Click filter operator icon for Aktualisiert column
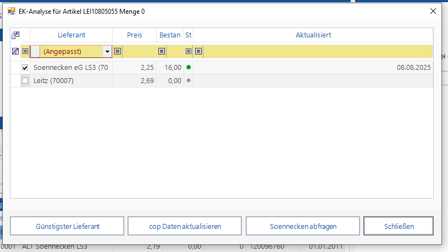The image size is (448, 252). (x=198, y=52)
